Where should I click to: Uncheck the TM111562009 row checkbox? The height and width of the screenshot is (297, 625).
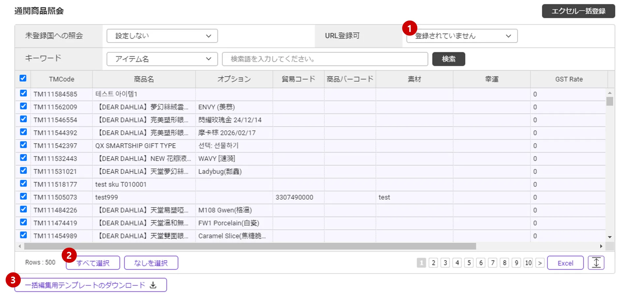coord(23,106)
